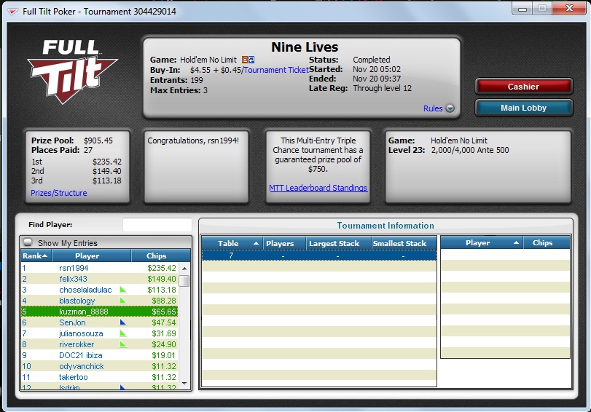Sort tables by Table column header
The image size is (591, 412).
(x=232, y=243)
